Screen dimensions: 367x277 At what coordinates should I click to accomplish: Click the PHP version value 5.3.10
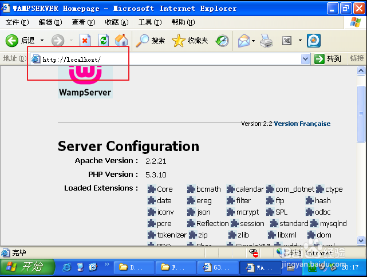tap(156, 175)
